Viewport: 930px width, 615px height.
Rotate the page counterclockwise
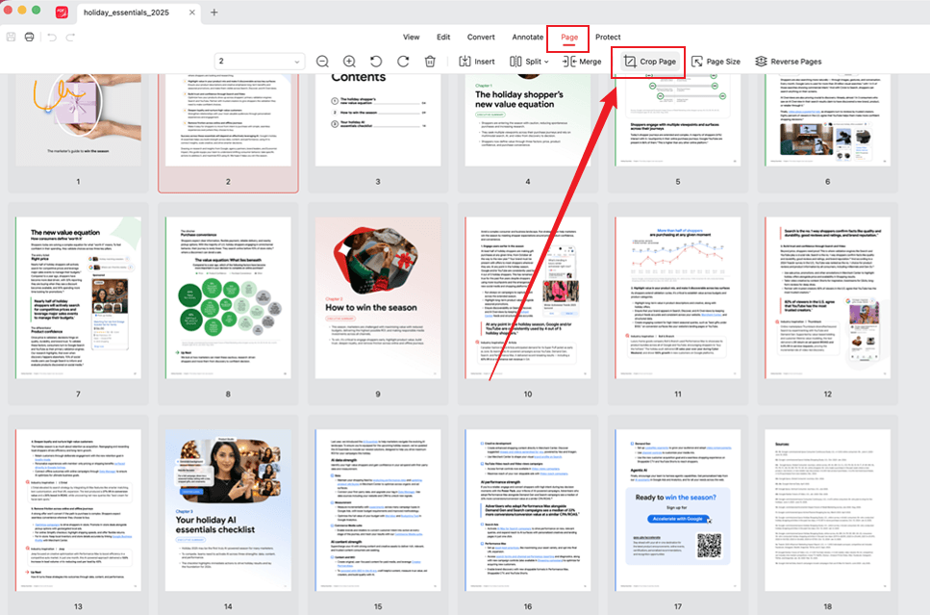point(375,61)
